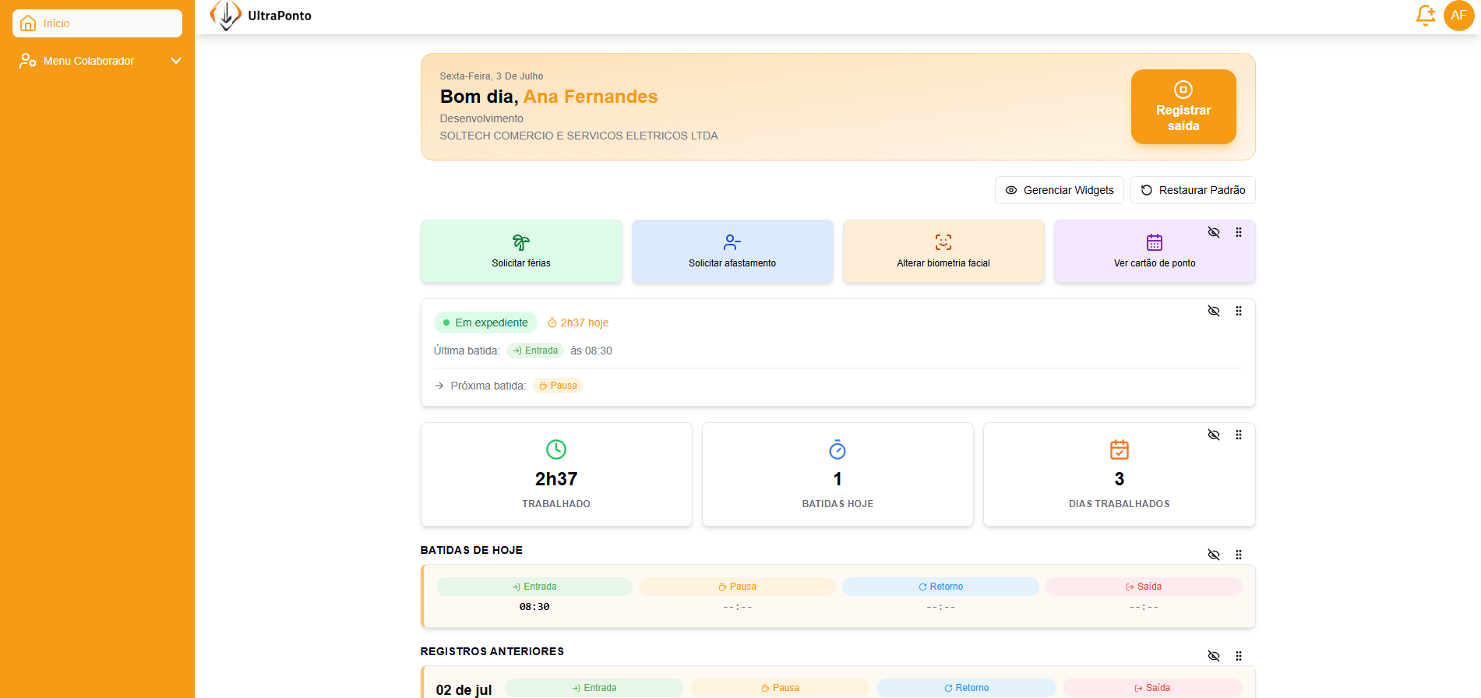Hide the Batidas de Hoje widget
Image resolution: width=1481 pixels, height=698 pixels.
1214,555
